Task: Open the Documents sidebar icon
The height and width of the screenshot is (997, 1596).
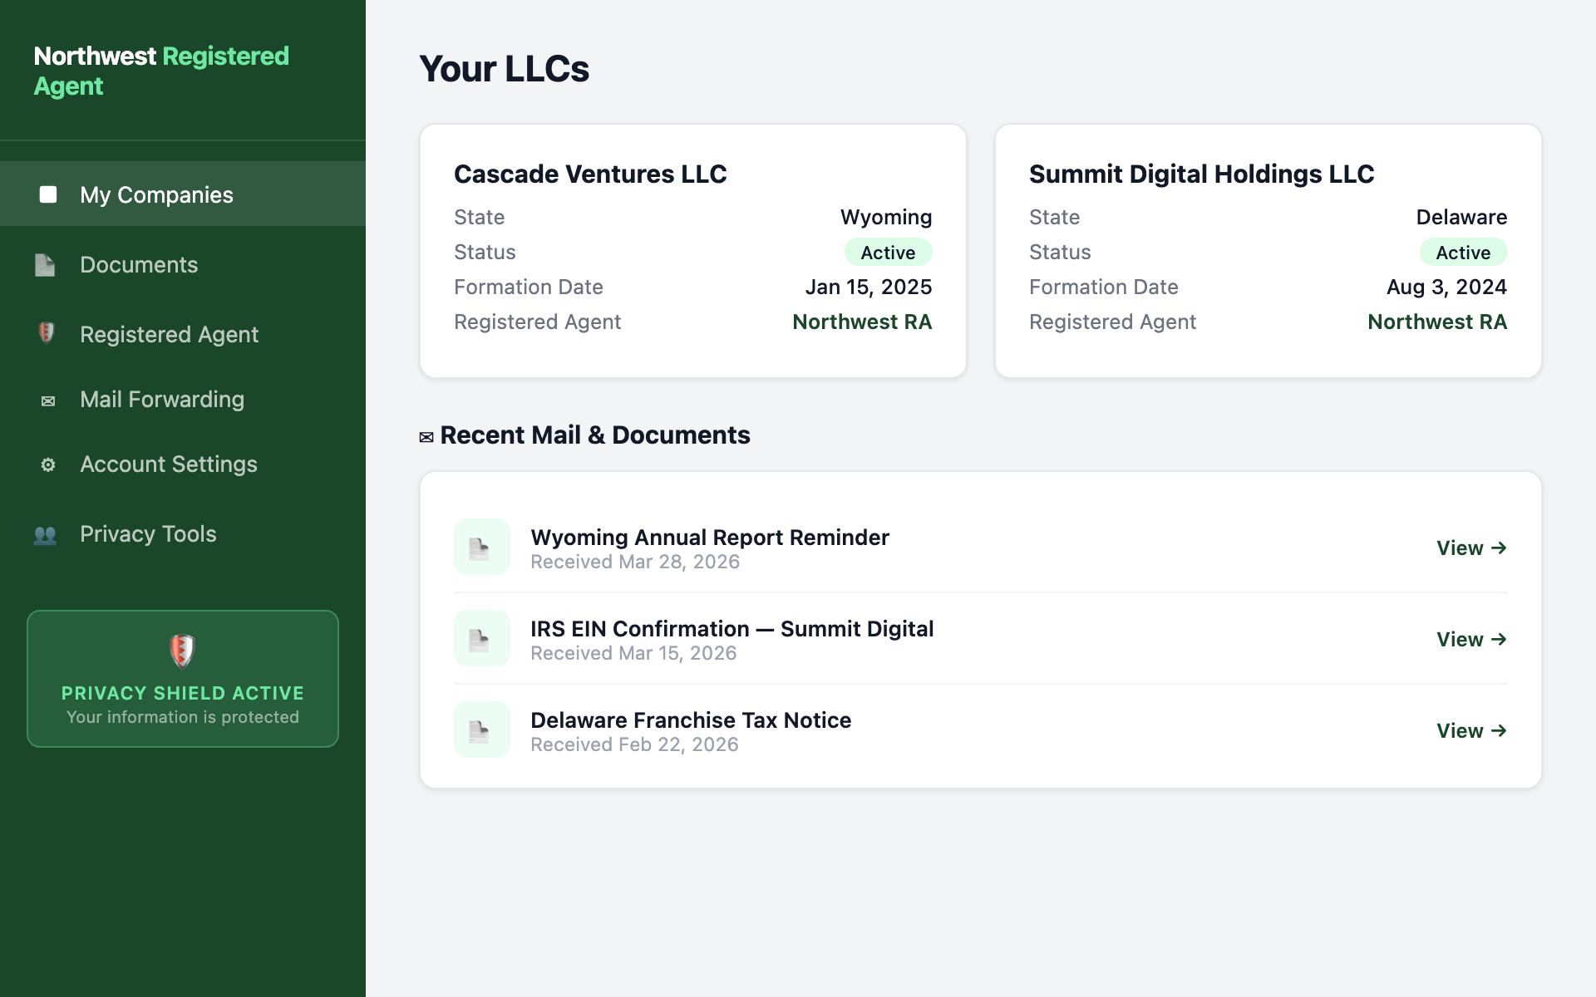Action: [x=47, y=264]
